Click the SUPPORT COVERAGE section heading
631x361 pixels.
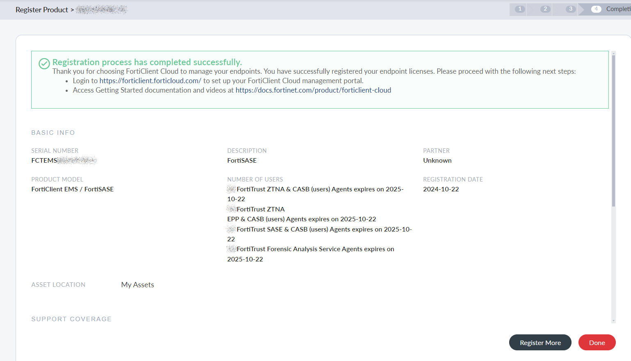pos(71,319)
